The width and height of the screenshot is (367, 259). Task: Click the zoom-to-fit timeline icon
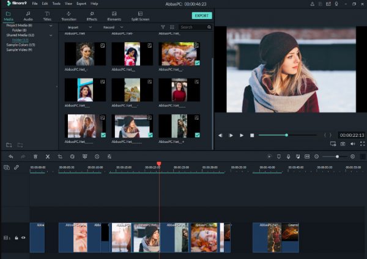pyautogui.click(x=307, y=156)
